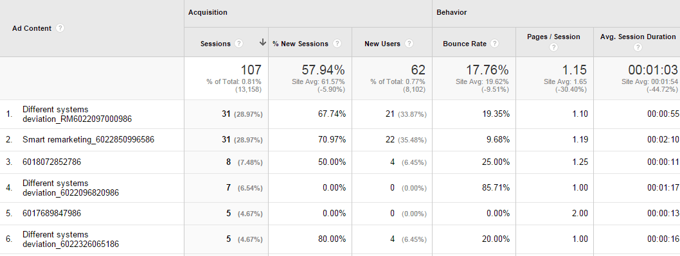Sort by New Users column header
The height and width of the screenshot is (256, 680).
[x=382, y=44]
